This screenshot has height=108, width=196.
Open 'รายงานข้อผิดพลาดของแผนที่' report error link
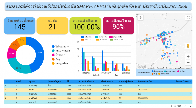(182, 68)
